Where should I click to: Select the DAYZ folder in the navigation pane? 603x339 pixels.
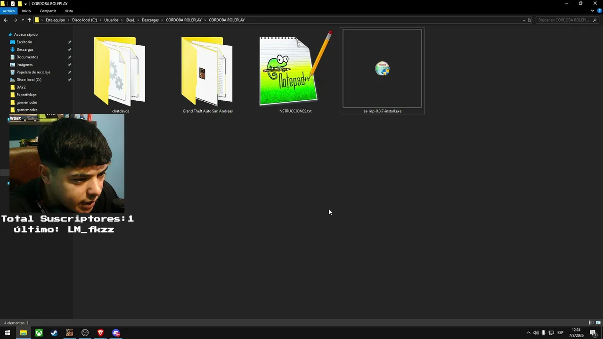point(21,87)
